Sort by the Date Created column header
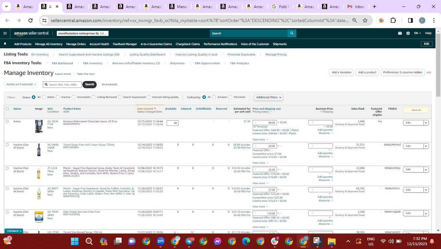This screenshot has height=249, width=441. [147, 109]
